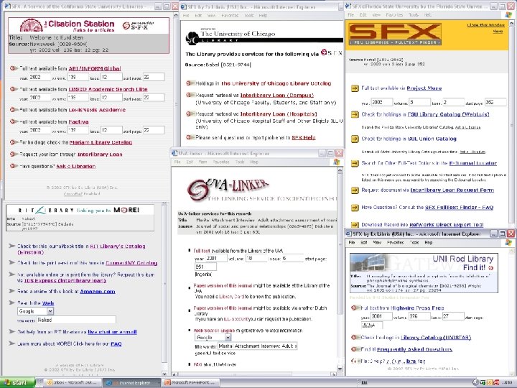The height and width of the screenshot is (388, 517).
Task: Open live chat or e-mail link
Action: coord(113,332)
